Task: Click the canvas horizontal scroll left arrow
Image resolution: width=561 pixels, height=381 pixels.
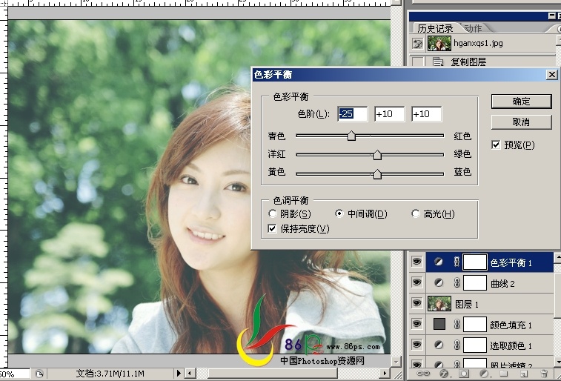Action: coord(190,374)
